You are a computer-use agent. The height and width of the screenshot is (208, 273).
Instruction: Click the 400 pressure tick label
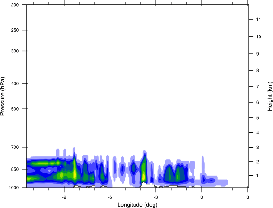pos(15,84)
